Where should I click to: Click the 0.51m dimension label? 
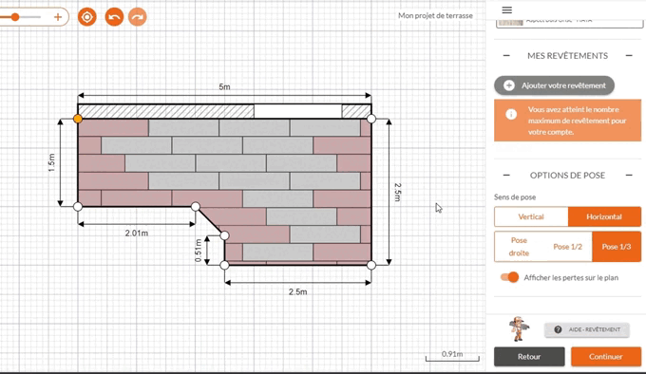click(x=199, y=251)
